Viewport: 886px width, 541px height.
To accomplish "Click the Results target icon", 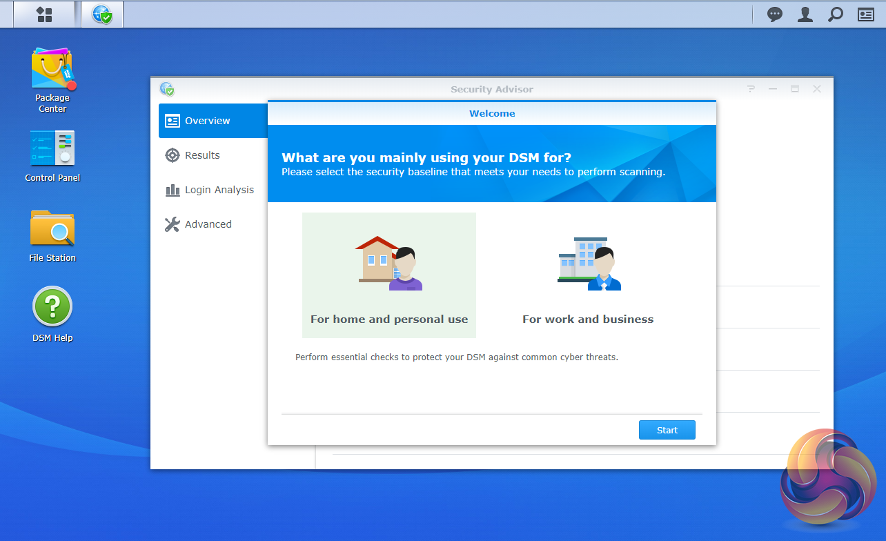I will (173, 155).
